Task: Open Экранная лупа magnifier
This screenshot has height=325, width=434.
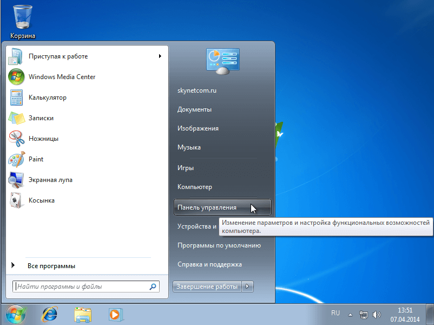Action: (x=50, y=180)
